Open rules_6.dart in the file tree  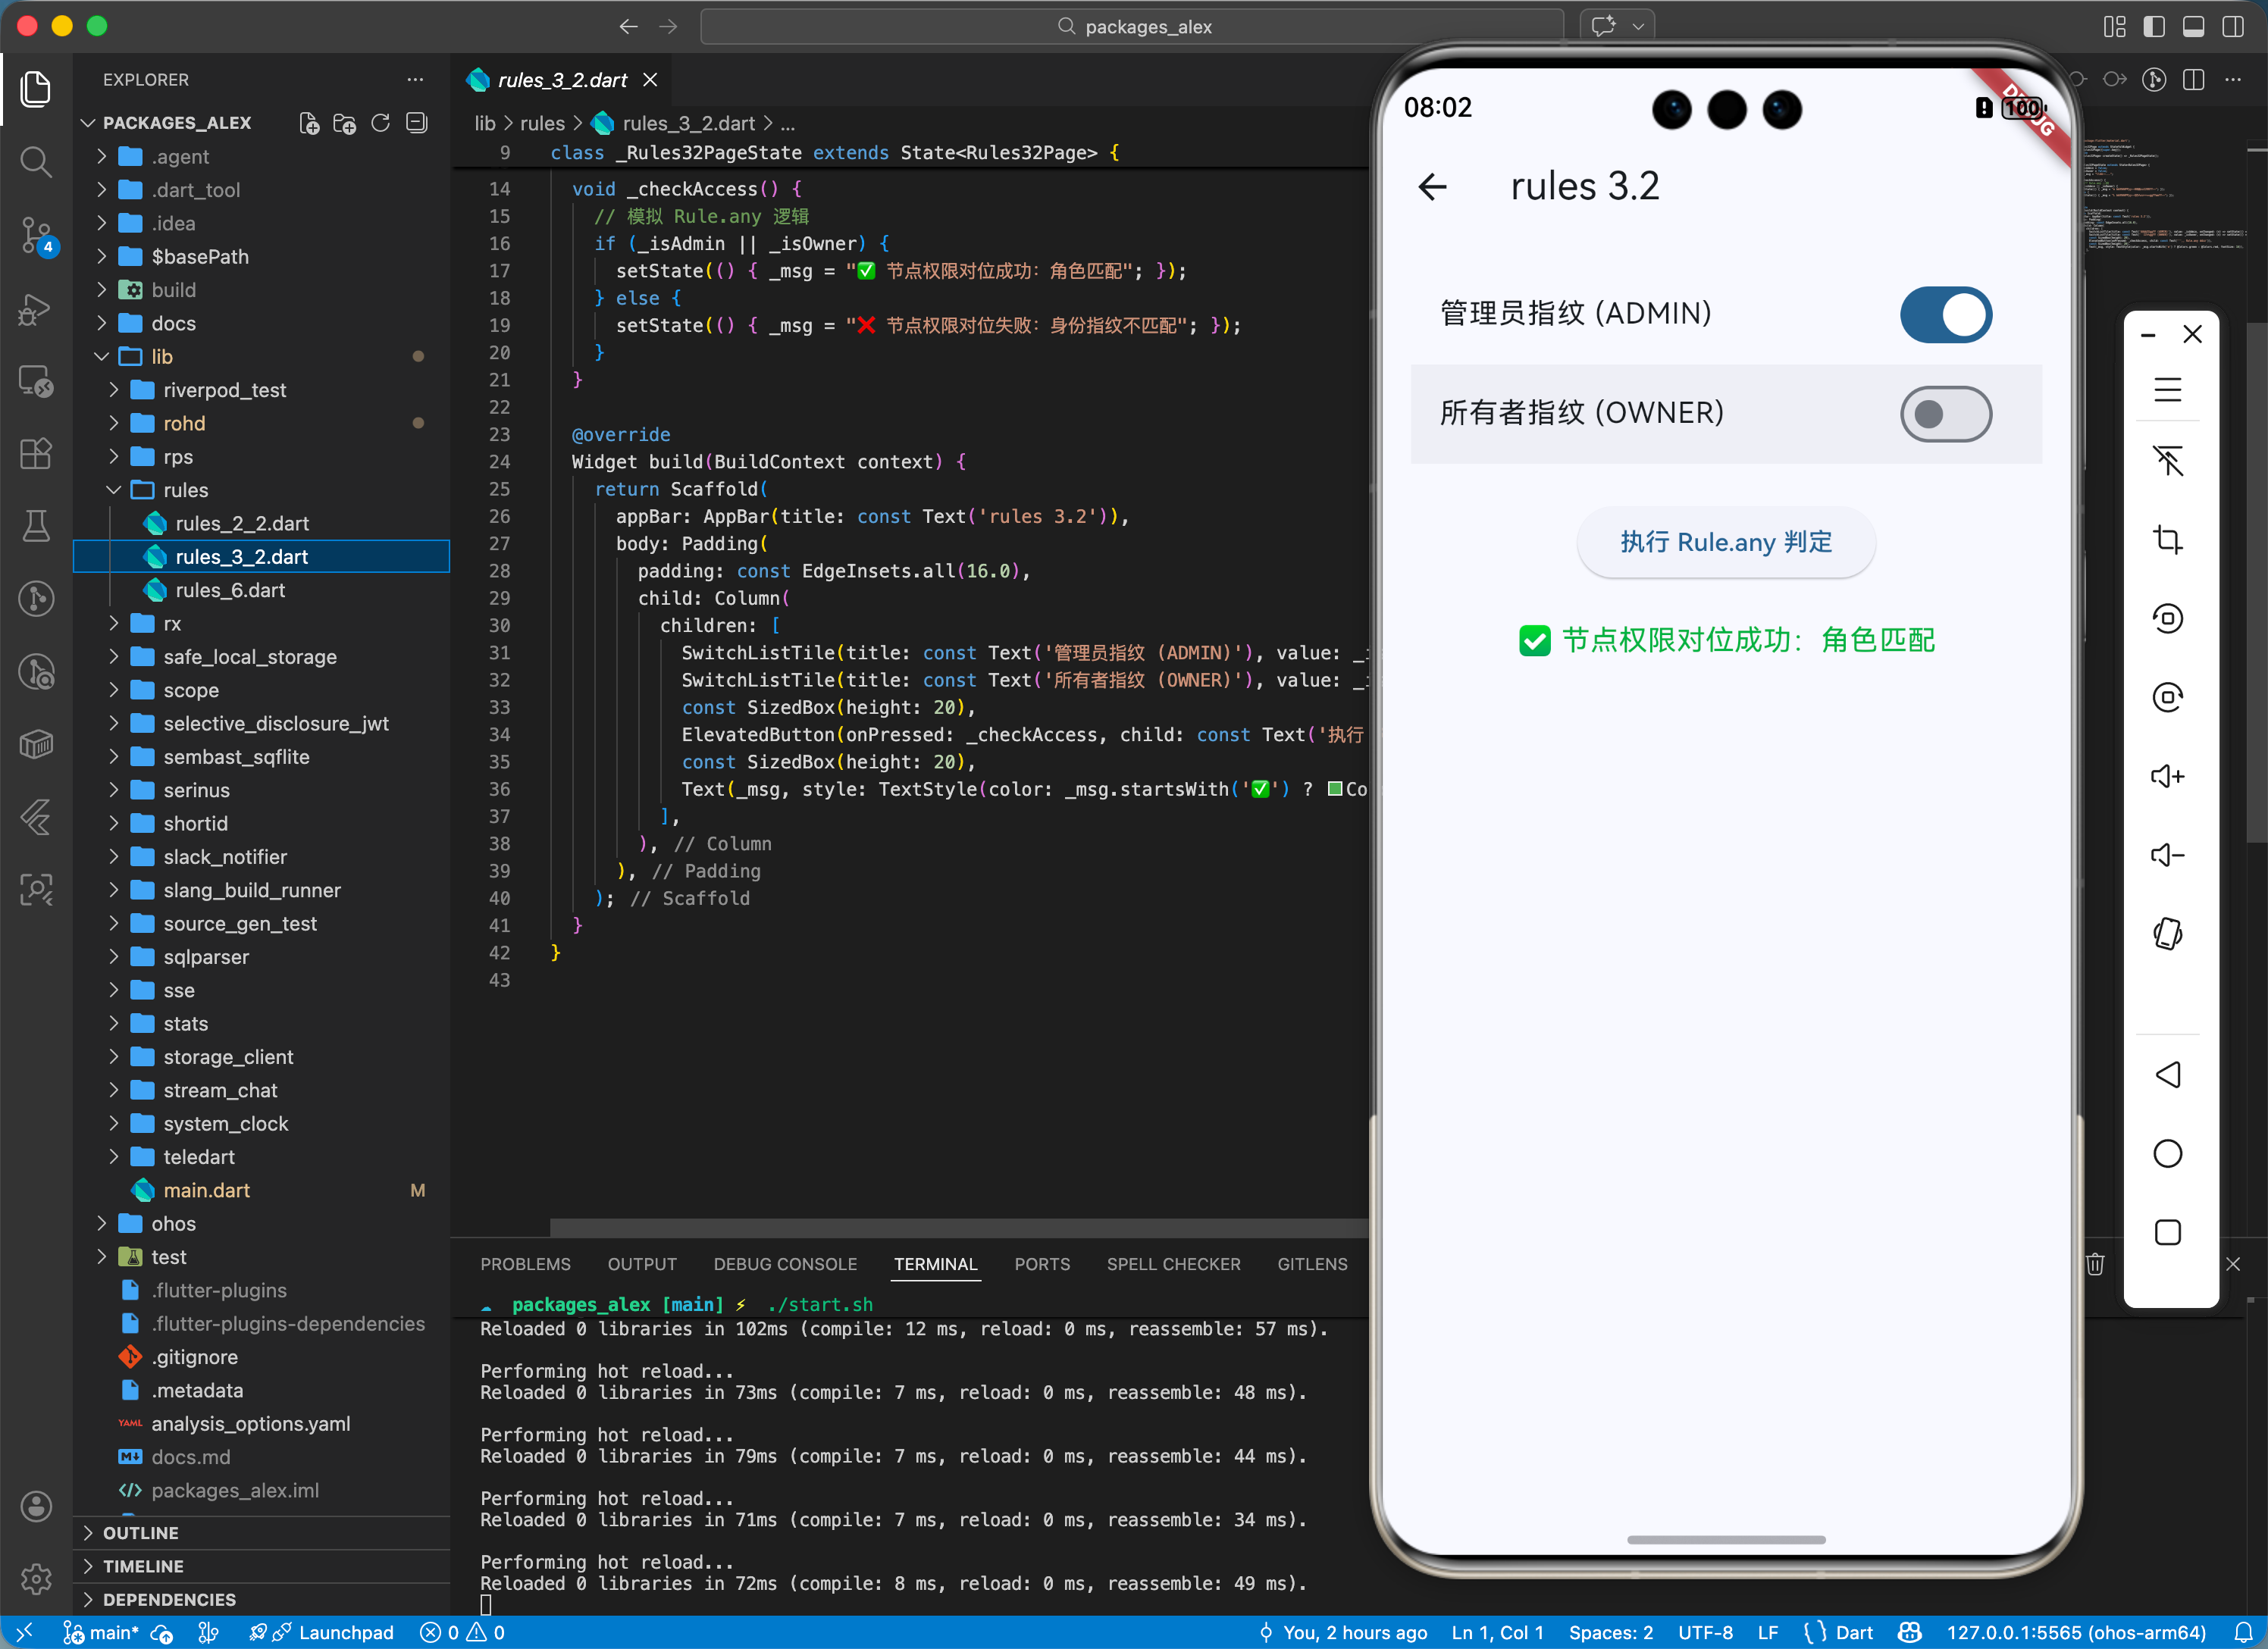click(230, 590)
